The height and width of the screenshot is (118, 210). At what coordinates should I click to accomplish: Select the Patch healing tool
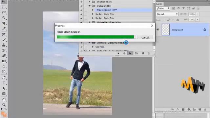[4, 34]
